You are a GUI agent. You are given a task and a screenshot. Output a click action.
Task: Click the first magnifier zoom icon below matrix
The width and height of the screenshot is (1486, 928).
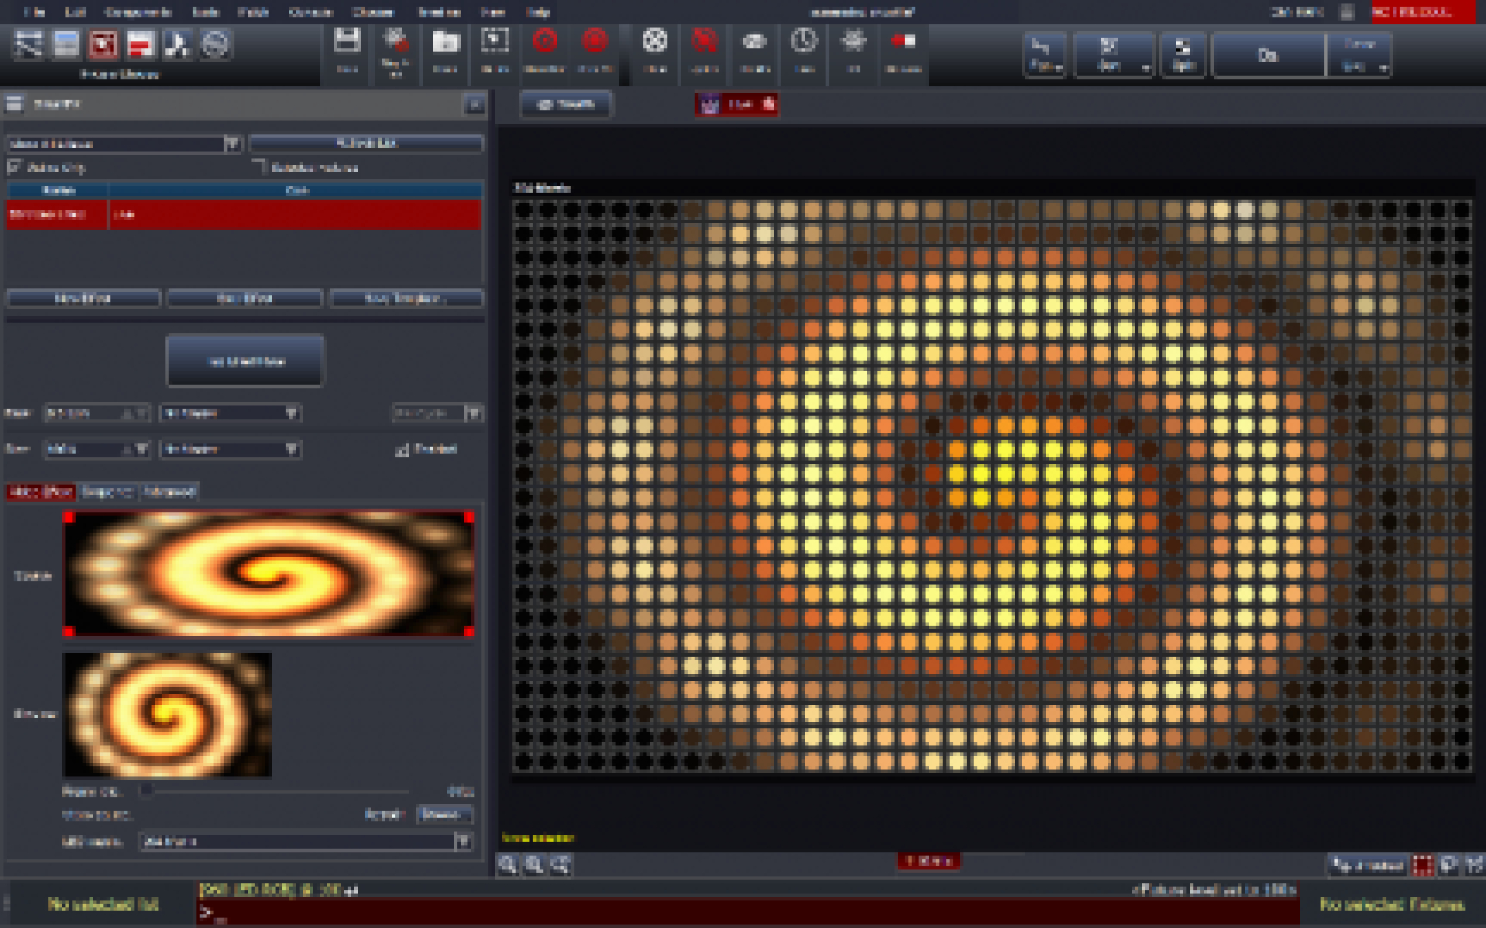508,865
